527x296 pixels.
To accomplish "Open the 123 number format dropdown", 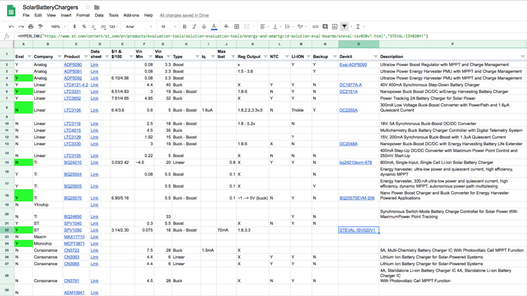I will click(x=114, y=27).
